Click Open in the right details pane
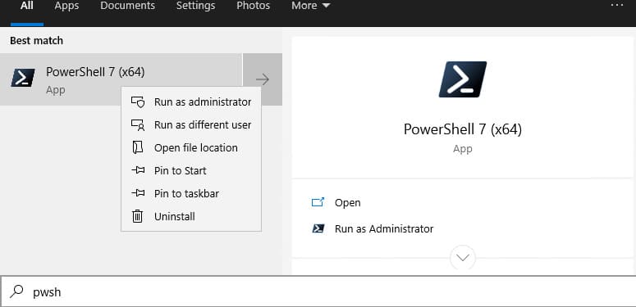Viewport: 636px width, 307px height. point(348,203)
